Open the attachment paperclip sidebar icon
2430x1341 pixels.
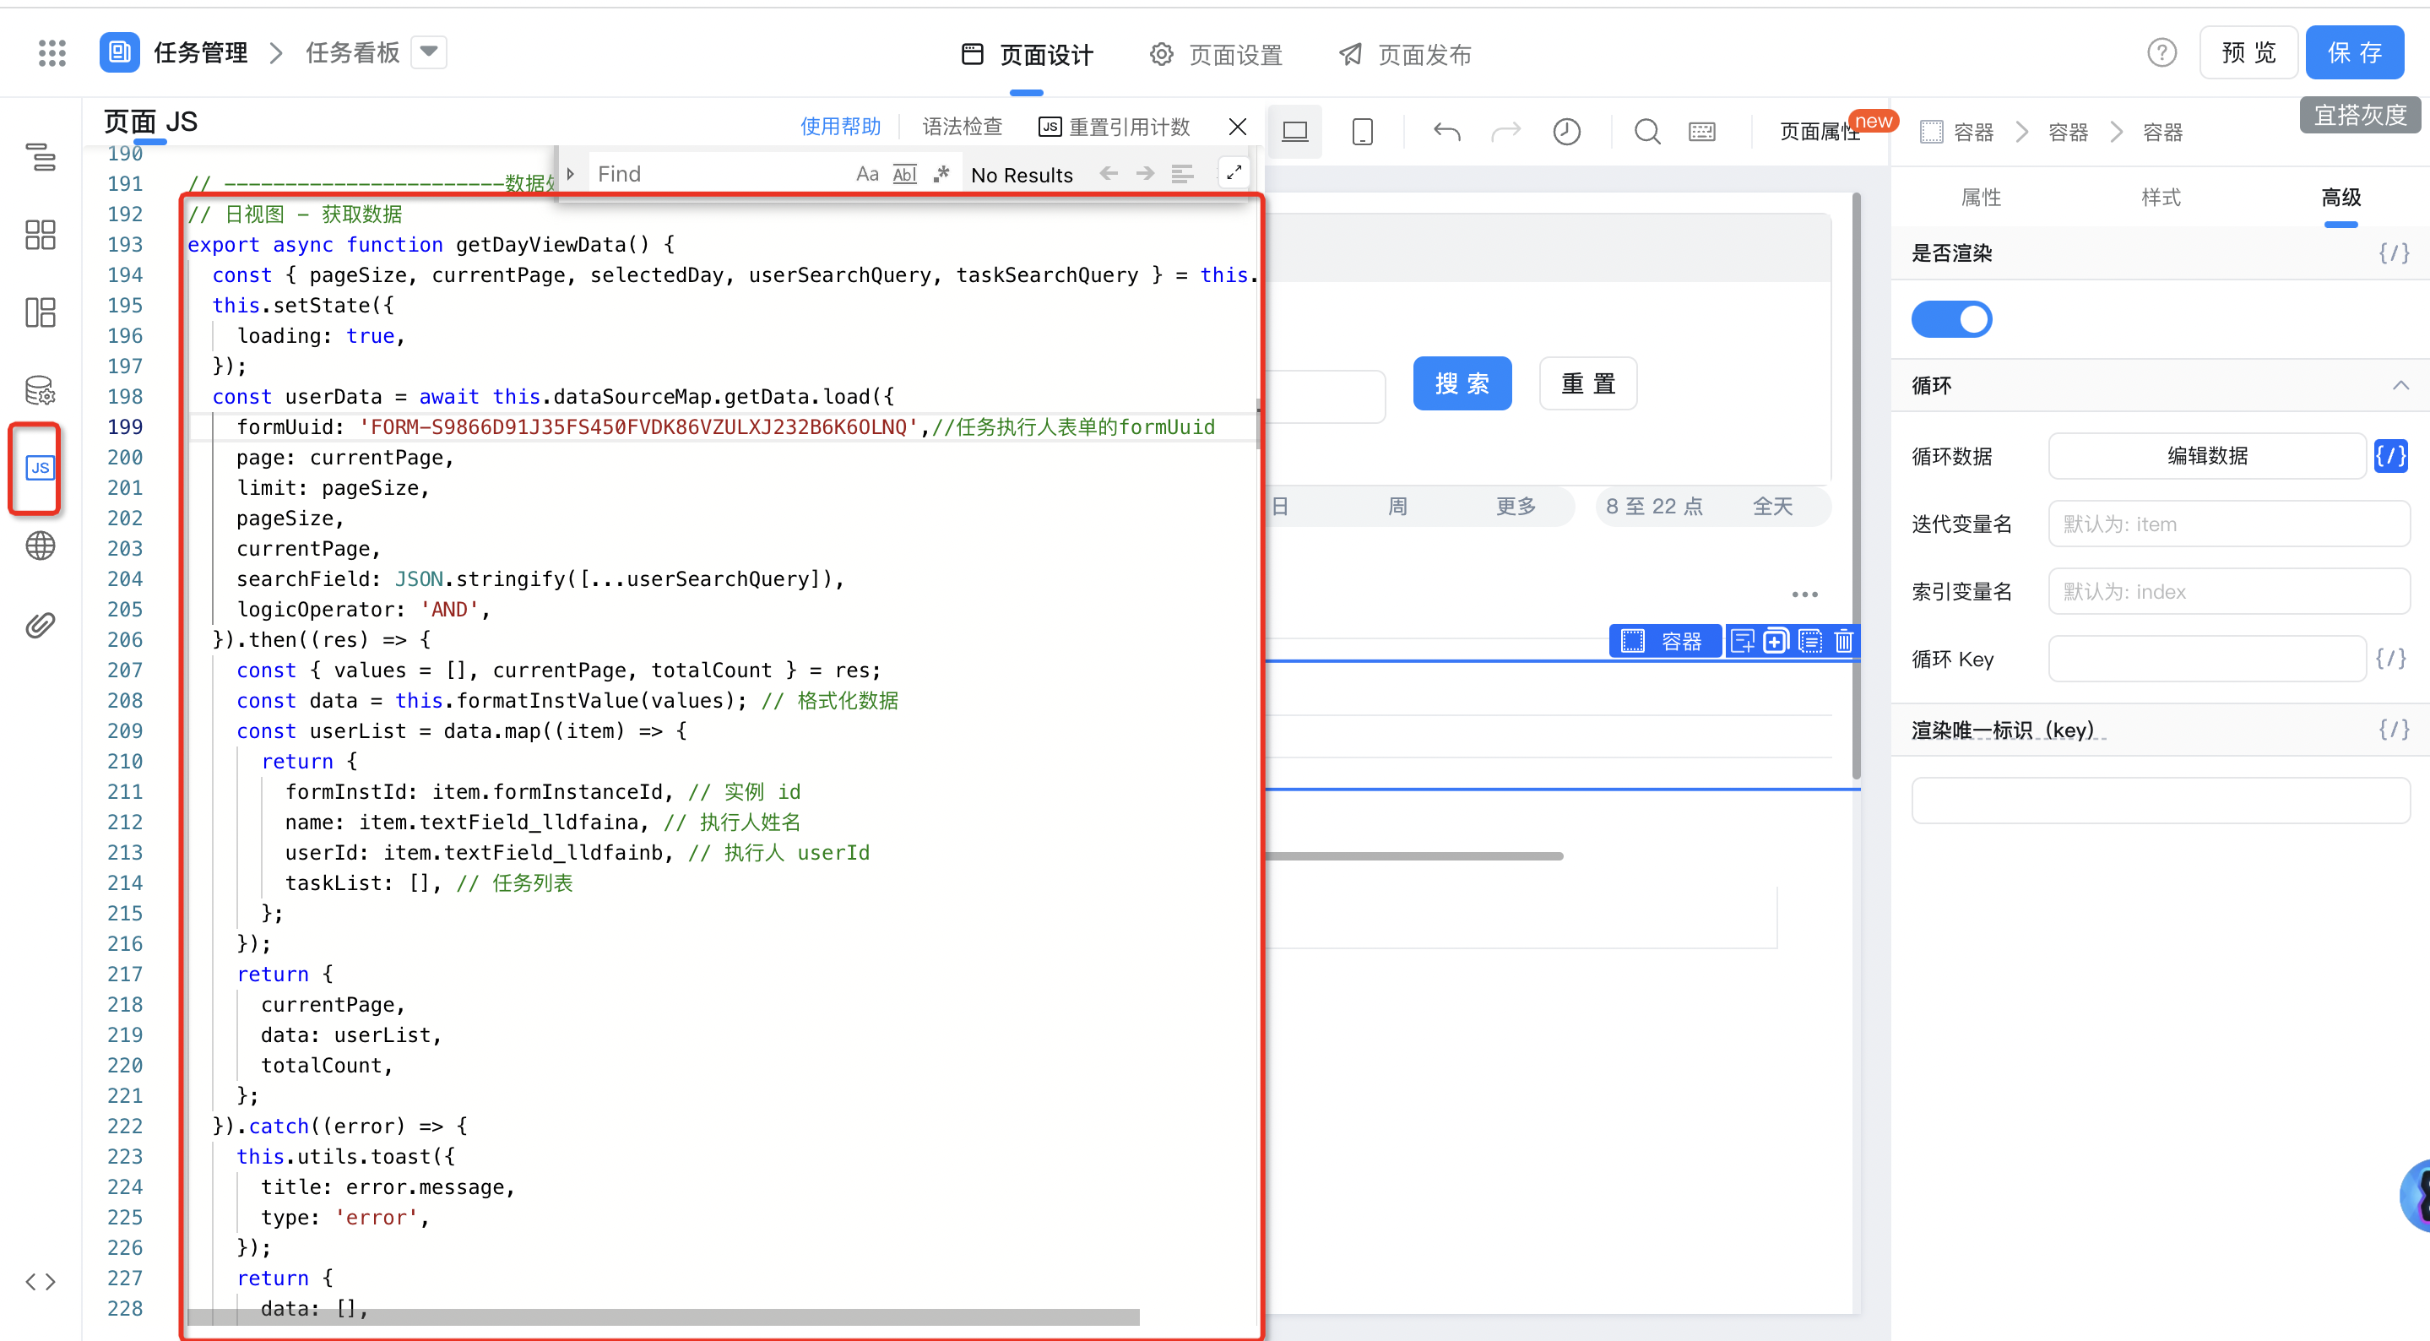[41, 625]
